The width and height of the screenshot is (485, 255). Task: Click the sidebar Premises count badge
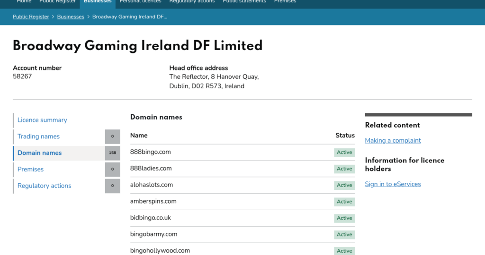pyautogui.click(x=113, y=169)
